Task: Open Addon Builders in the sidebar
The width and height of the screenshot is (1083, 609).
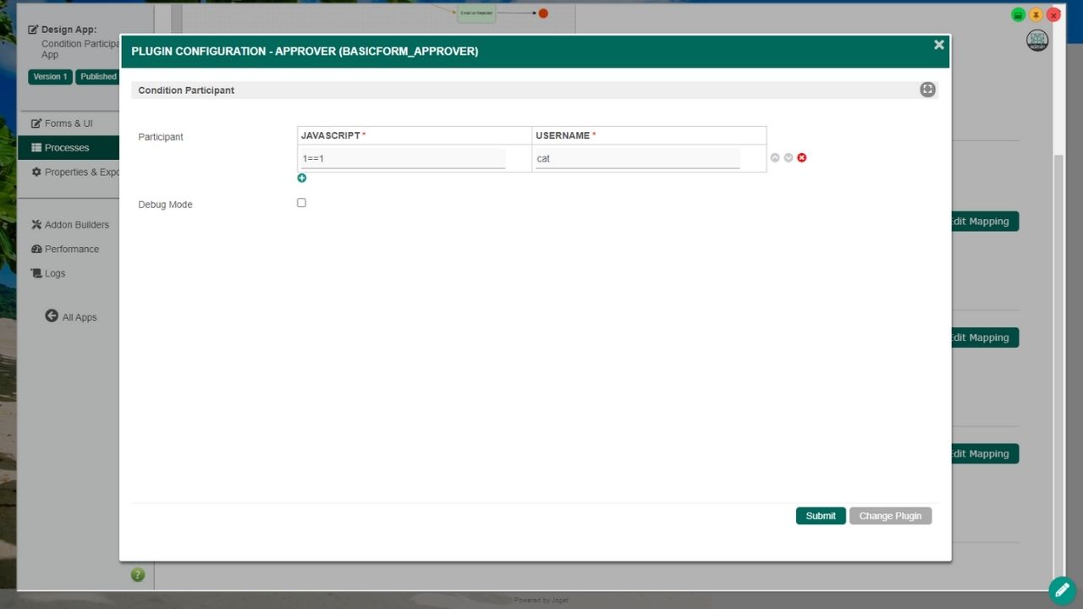Action: pos(76,225)
